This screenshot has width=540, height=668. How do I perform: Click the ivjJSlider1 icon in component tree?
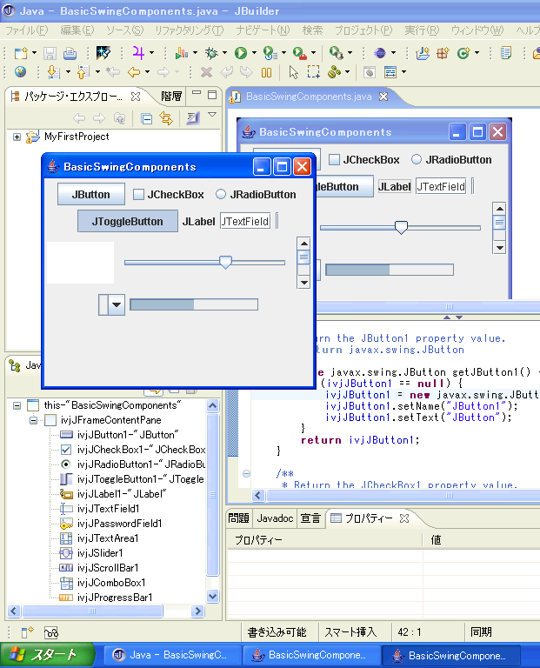tap(67, 553)
